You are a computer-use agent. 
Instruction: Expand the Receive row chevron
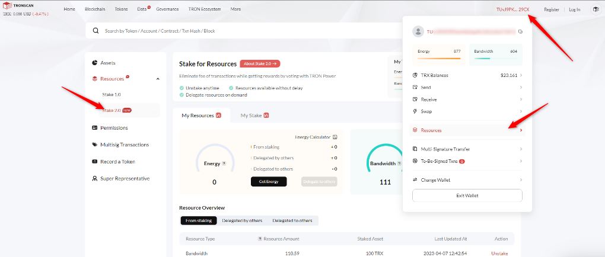(521, 99)
